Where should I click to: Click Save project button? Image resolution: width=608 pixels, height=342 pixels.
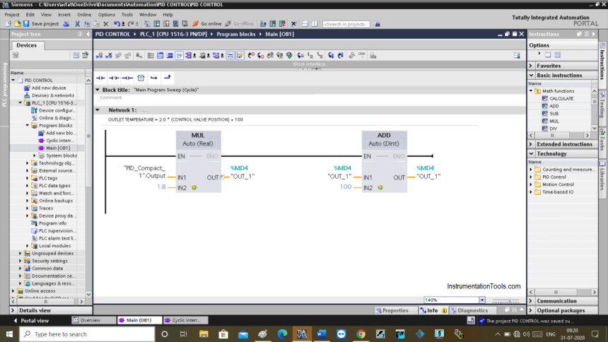(x=41, y=23)
